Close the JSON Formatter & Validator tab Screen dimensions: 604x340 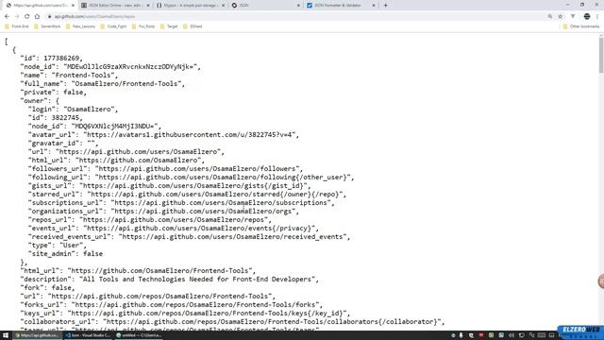(x=374, y=6)
